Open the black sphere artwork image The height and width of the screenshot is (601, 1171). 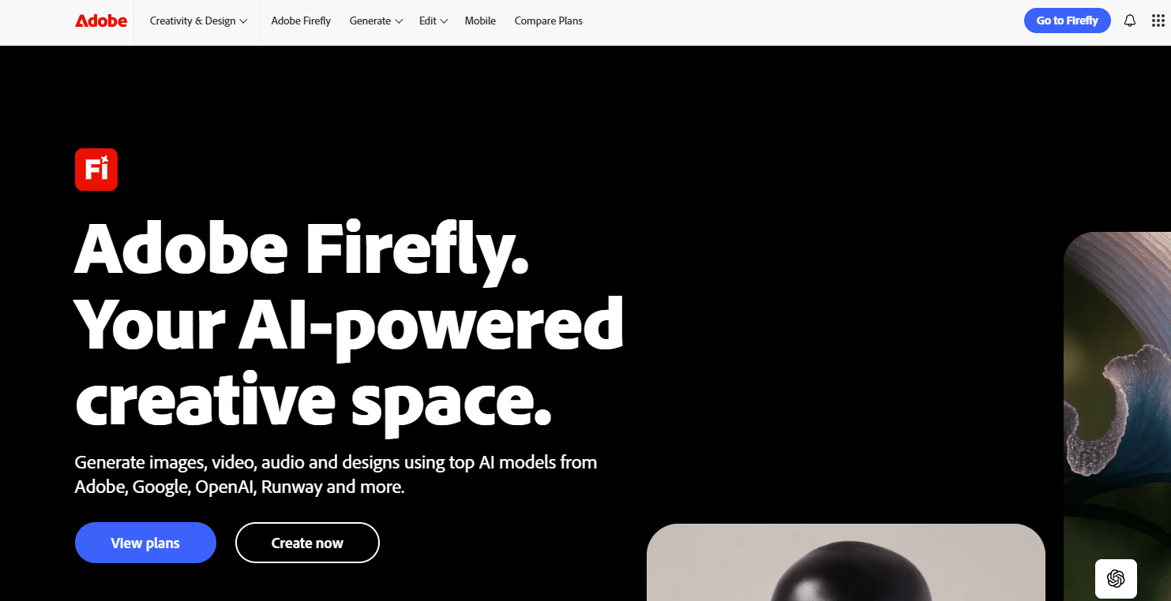(846, 562)
